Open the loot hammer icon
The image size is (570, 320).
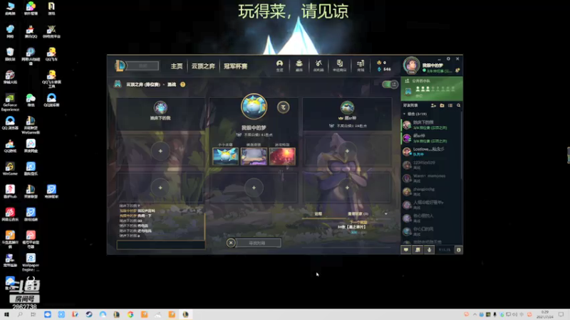(318, 65)
